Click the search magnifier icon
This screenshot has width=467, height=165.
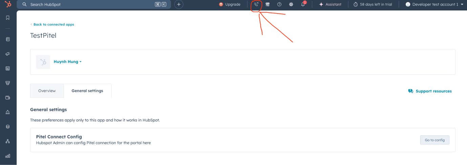[x=24, y=4]
